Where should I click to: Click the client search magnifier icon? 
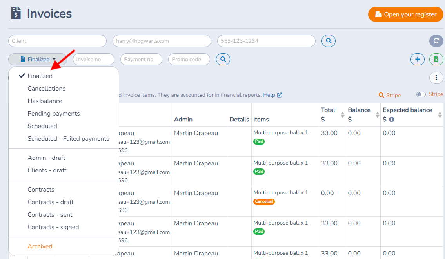[x=328, y=41]
